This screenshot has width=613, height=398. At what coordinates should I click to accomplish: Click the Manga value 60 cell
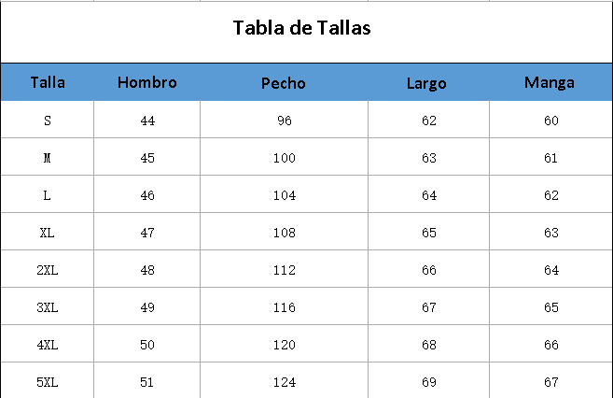(x=550, y=121)
